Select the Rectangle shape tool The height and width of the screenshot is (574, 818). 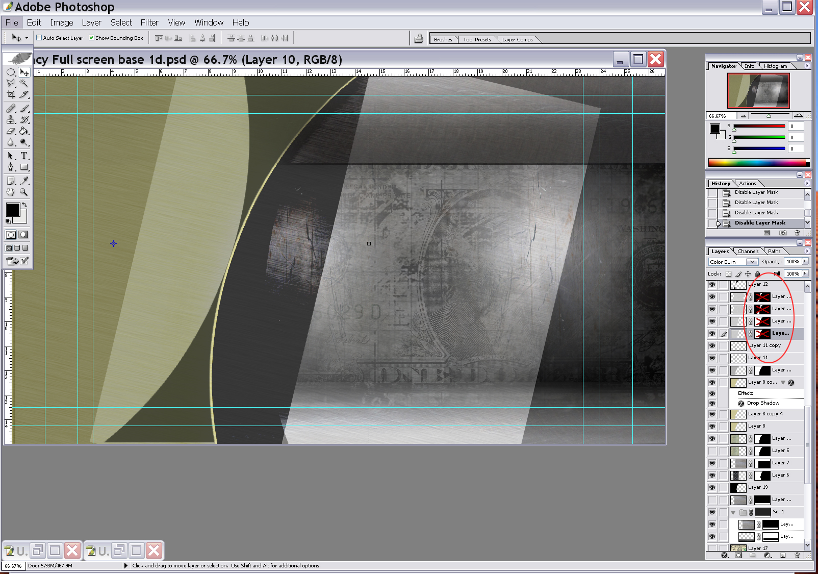[x=24, y=167]
